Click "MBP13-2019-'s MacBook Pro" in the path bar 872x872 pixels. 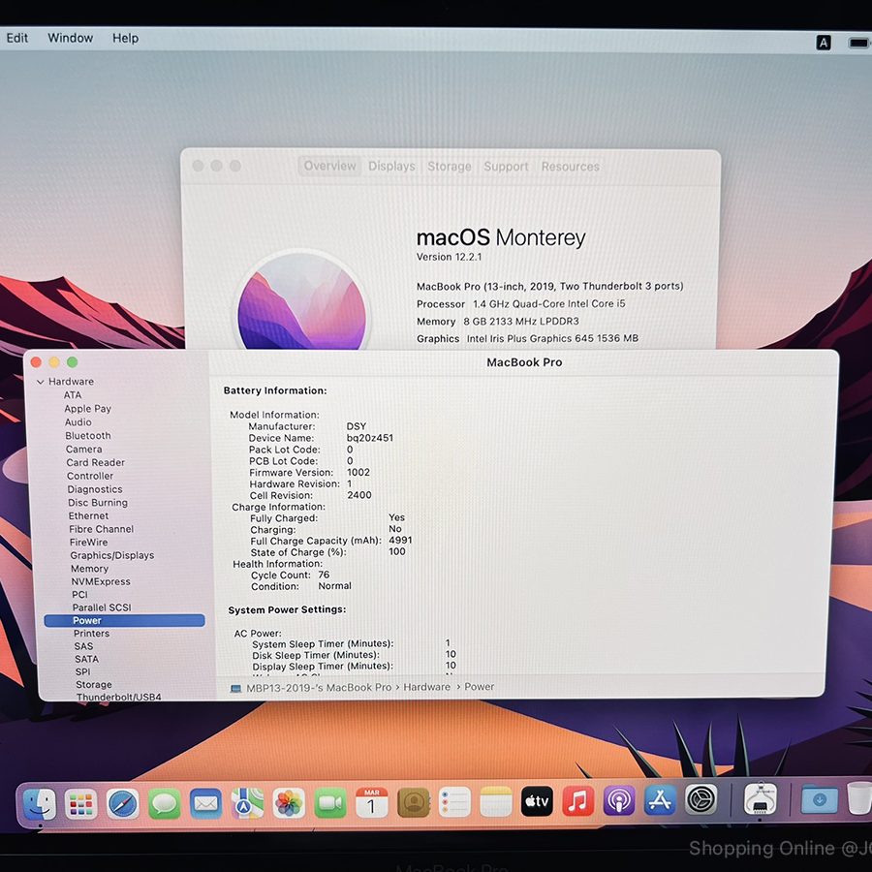[x=319, y=687]
